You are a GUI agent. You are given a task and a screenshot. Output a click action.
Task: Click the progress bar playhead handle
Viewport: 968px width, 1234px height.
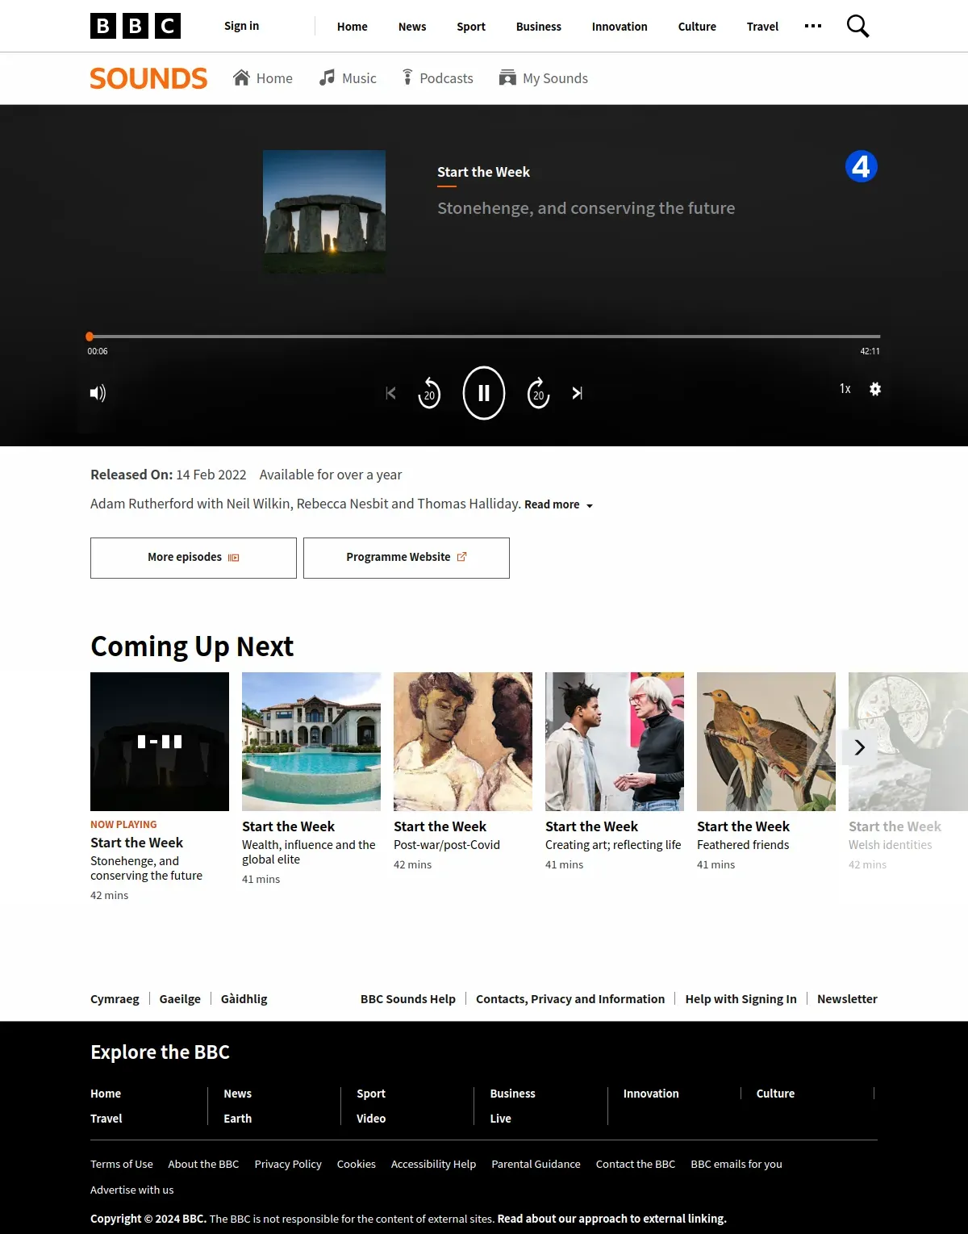(x=90, y=337)
